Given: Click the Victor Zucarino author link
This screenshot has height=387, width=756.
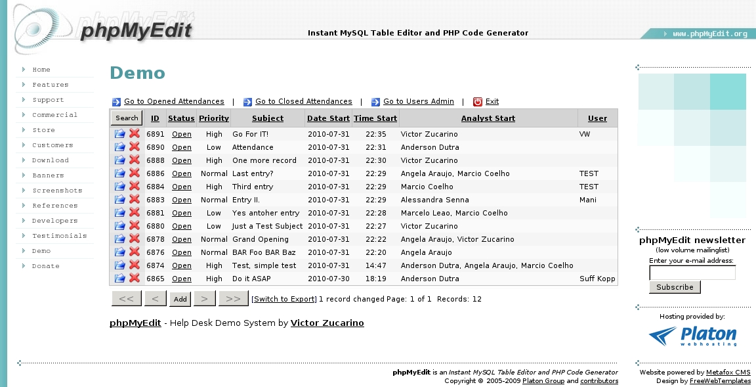Looking at the screenshot, I should click(x=327, y=323).
